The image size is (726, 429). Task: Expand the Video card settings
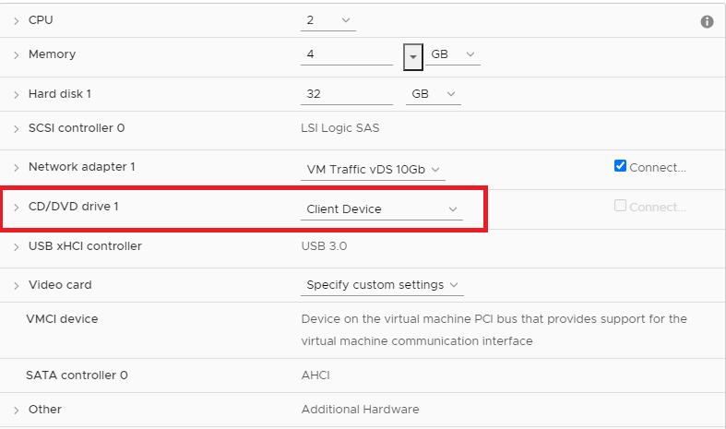tap(17, 286)
